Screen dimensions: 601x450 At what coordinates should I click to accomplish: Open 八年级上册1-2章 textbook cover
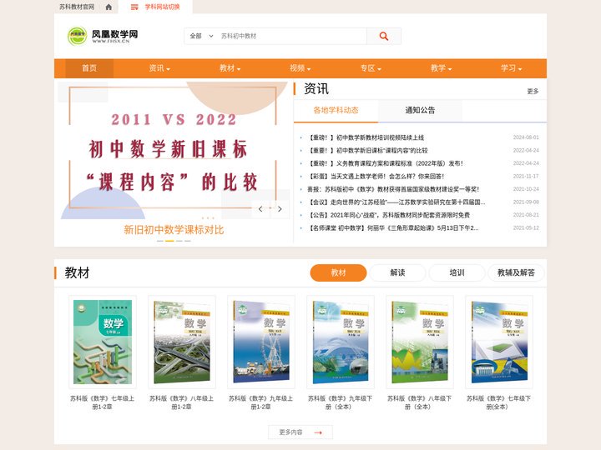tap(182, 342)
